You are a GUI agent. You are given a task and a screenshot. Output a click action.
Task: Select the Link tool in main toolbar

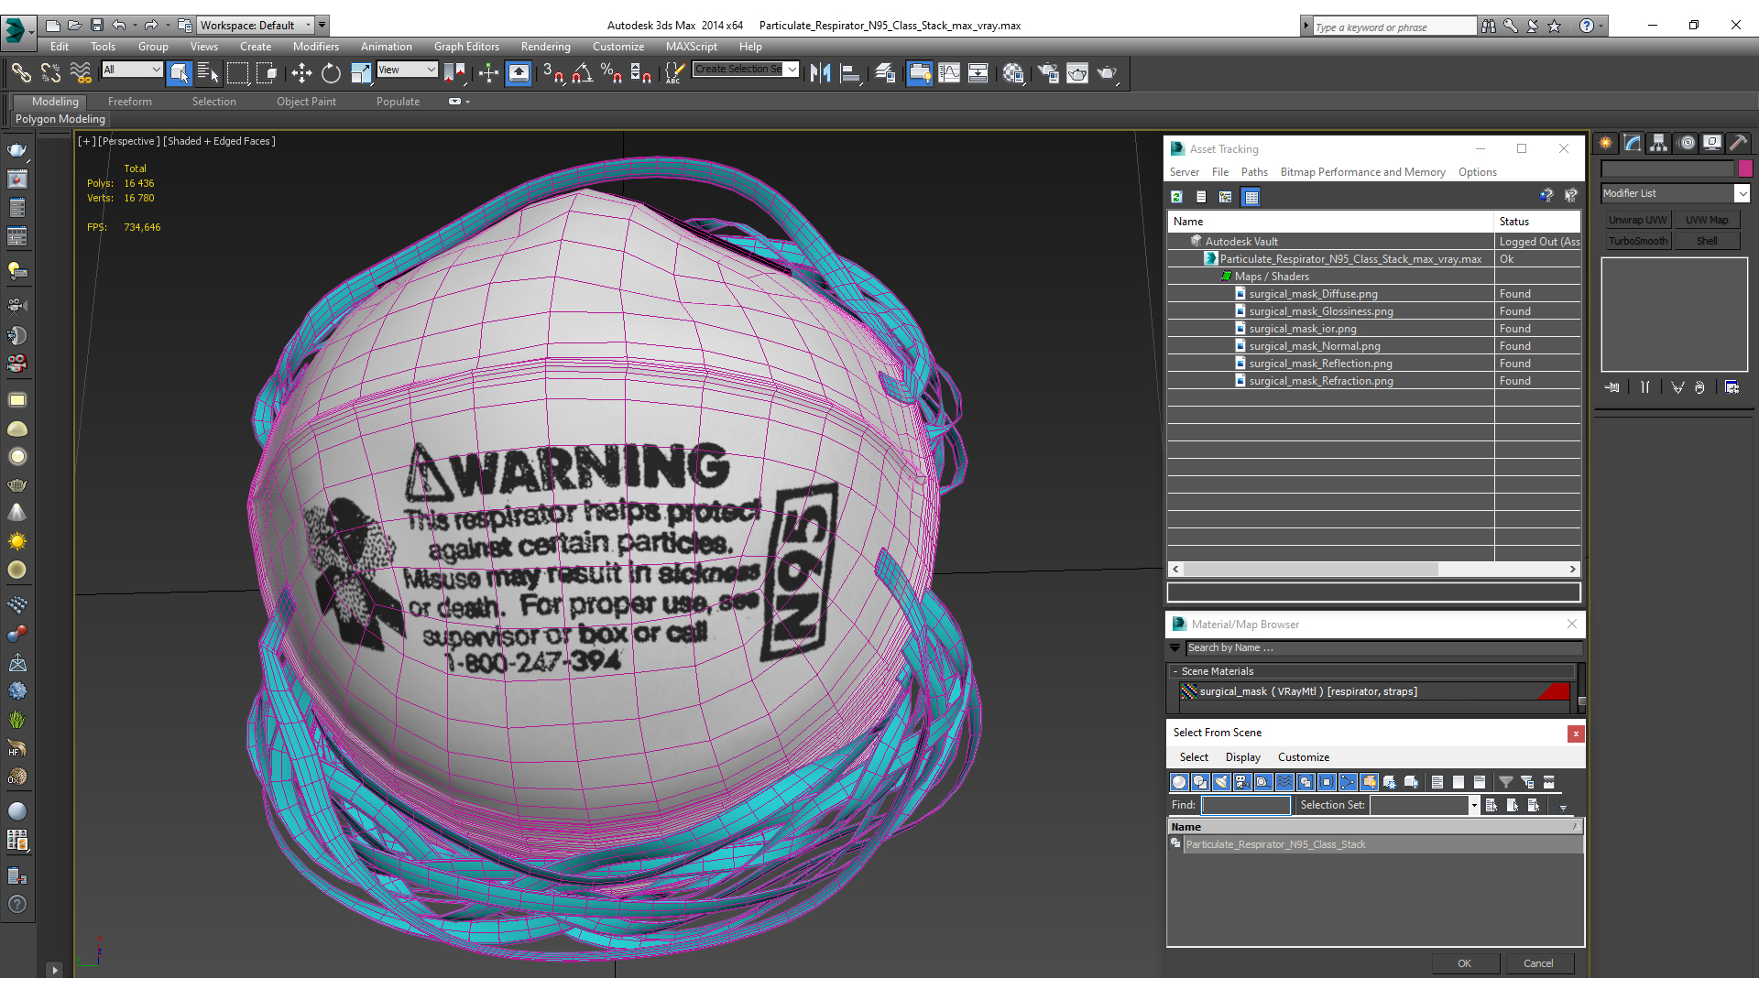click(20, 73)
